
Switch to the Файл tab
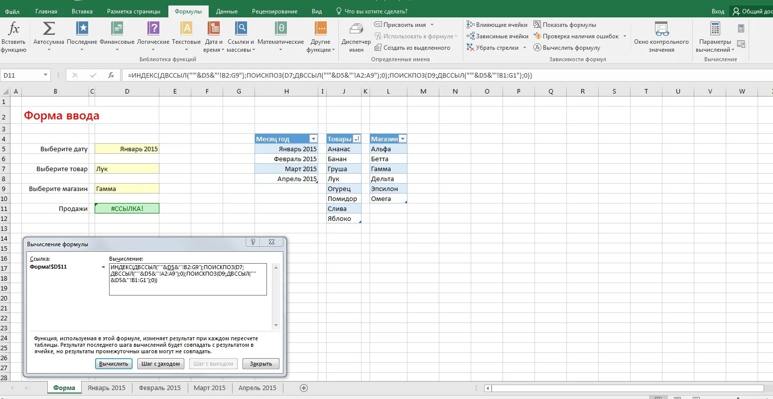tap(12, 11)
